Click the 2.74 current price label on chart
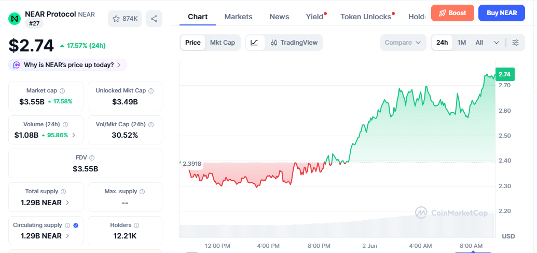This screenshot has height=253, width=537. click(505, 74)
